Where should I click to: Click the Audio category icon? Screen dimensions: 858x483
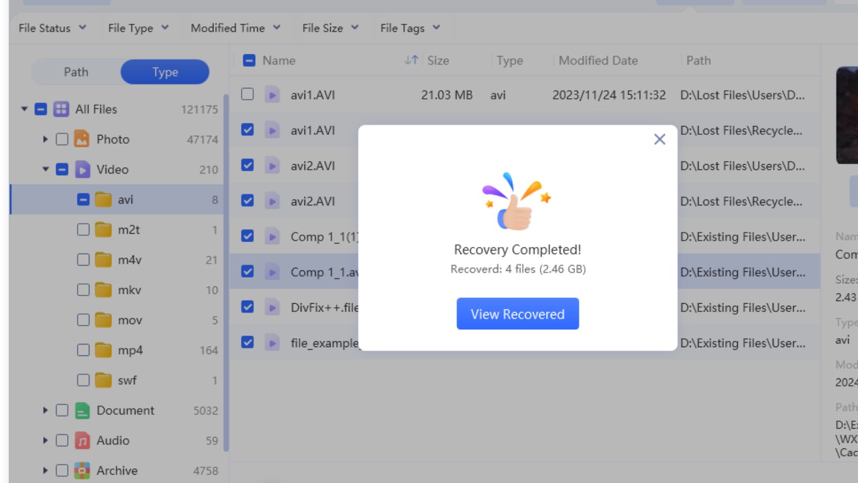coord(82,441)
